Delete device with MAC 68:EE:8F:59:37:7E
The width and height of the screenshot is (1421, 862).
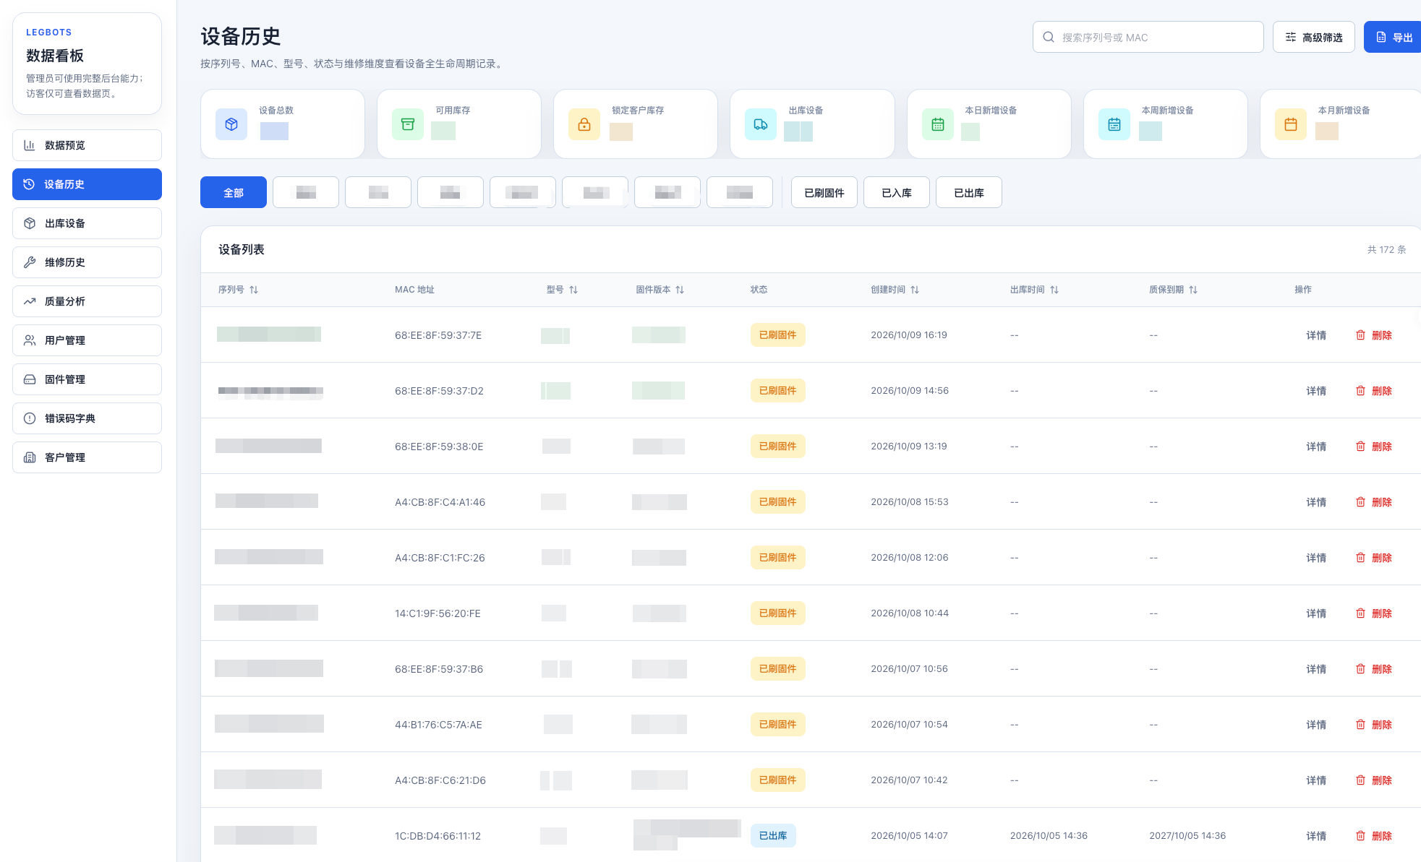[x=1373, y=335]
